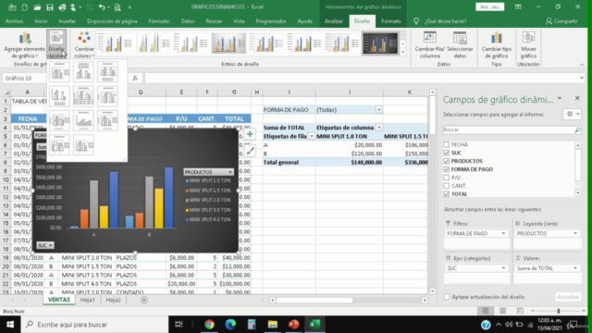This screenshot has width=592, height=333.
Task: Check the CANT. field checkbox
Action: click(446, 186)
